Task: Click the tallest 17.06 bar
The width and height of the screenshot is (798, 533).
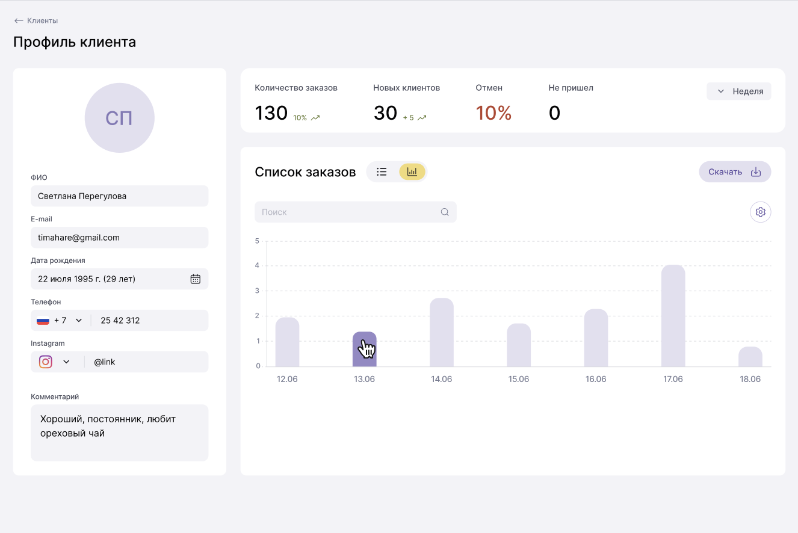Action: 673,316
